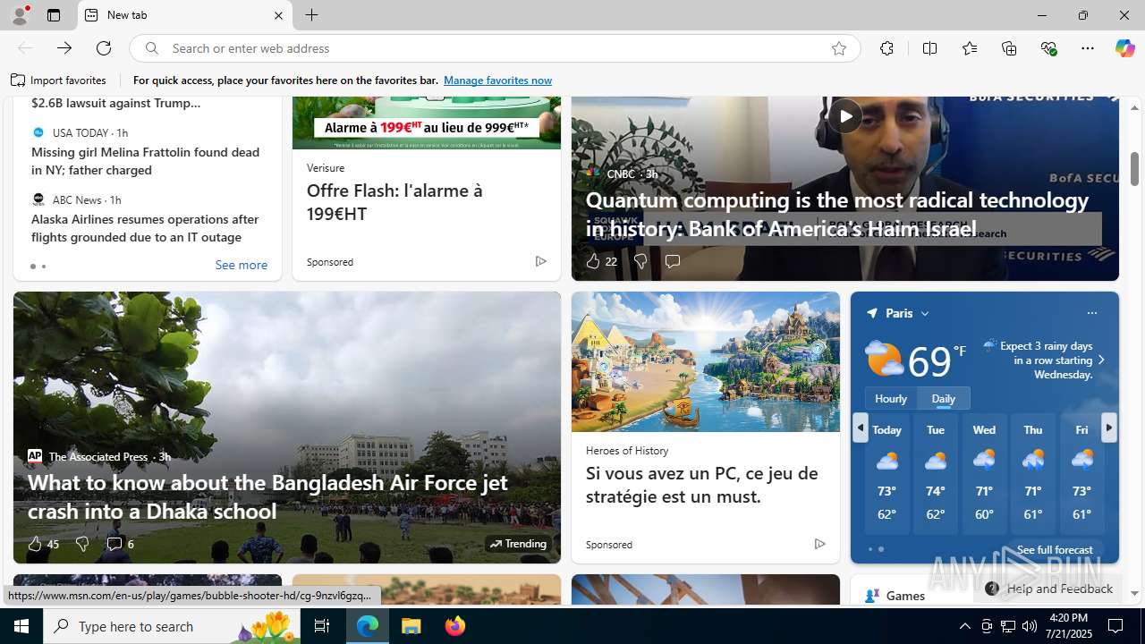Screen dimensions: 1145x644
Task: Open the Copilot sidebar icon
Action: pyautogui.click(x=1124, y=48)
